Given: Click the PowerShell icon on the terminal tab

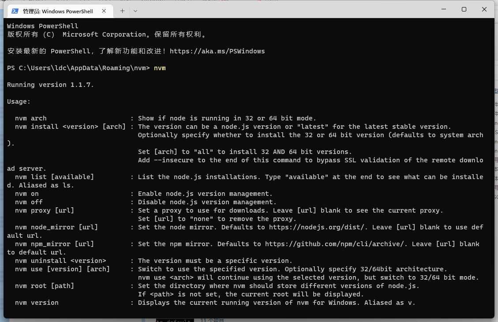Looking at the screenshot, I should 15,11.
